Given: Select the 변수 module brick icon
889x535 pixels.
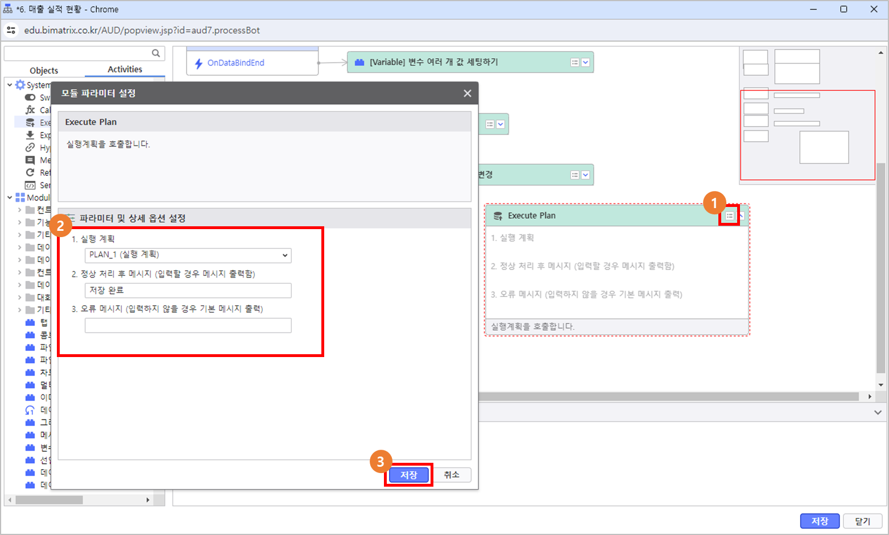Looking at the screenshot, I should pos(30,447).
